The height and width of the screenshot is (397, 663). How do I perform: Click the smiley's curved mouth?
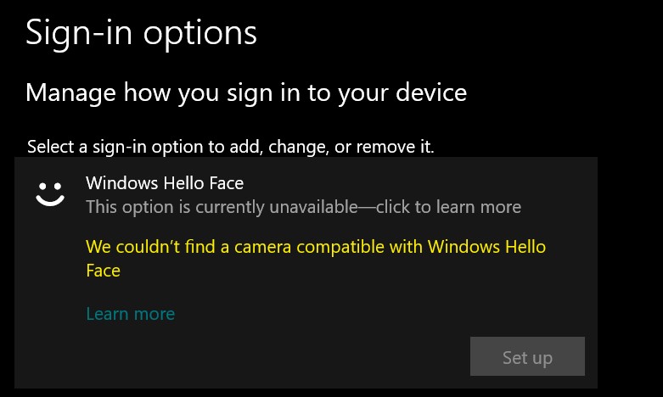(50, 200)
